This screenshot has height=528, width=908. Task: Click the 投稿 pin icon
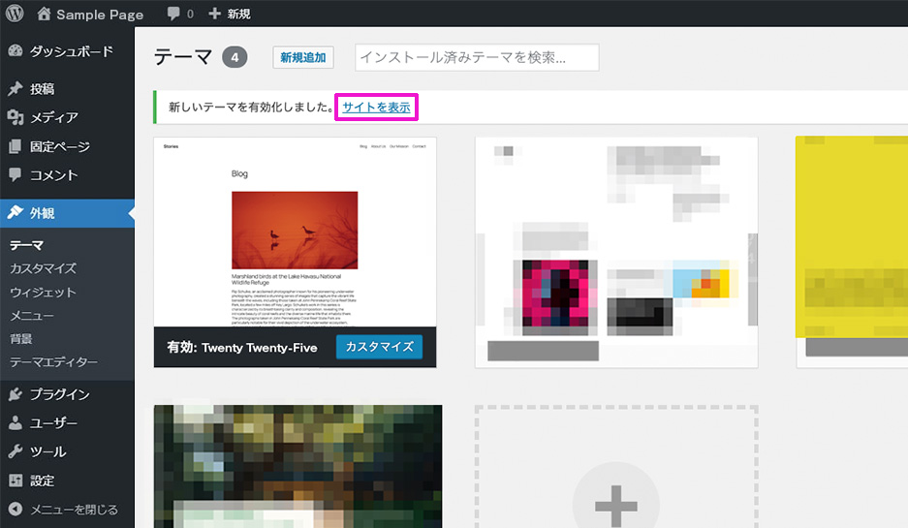(16, 89)
